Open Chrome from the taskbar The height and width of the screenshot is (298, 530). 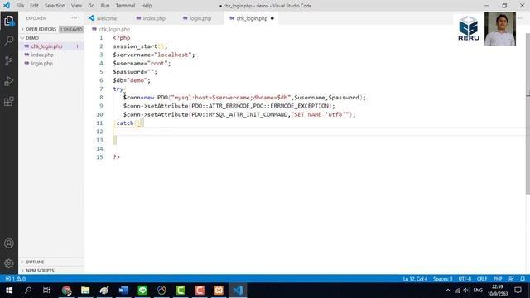click(x=66, y=291)
